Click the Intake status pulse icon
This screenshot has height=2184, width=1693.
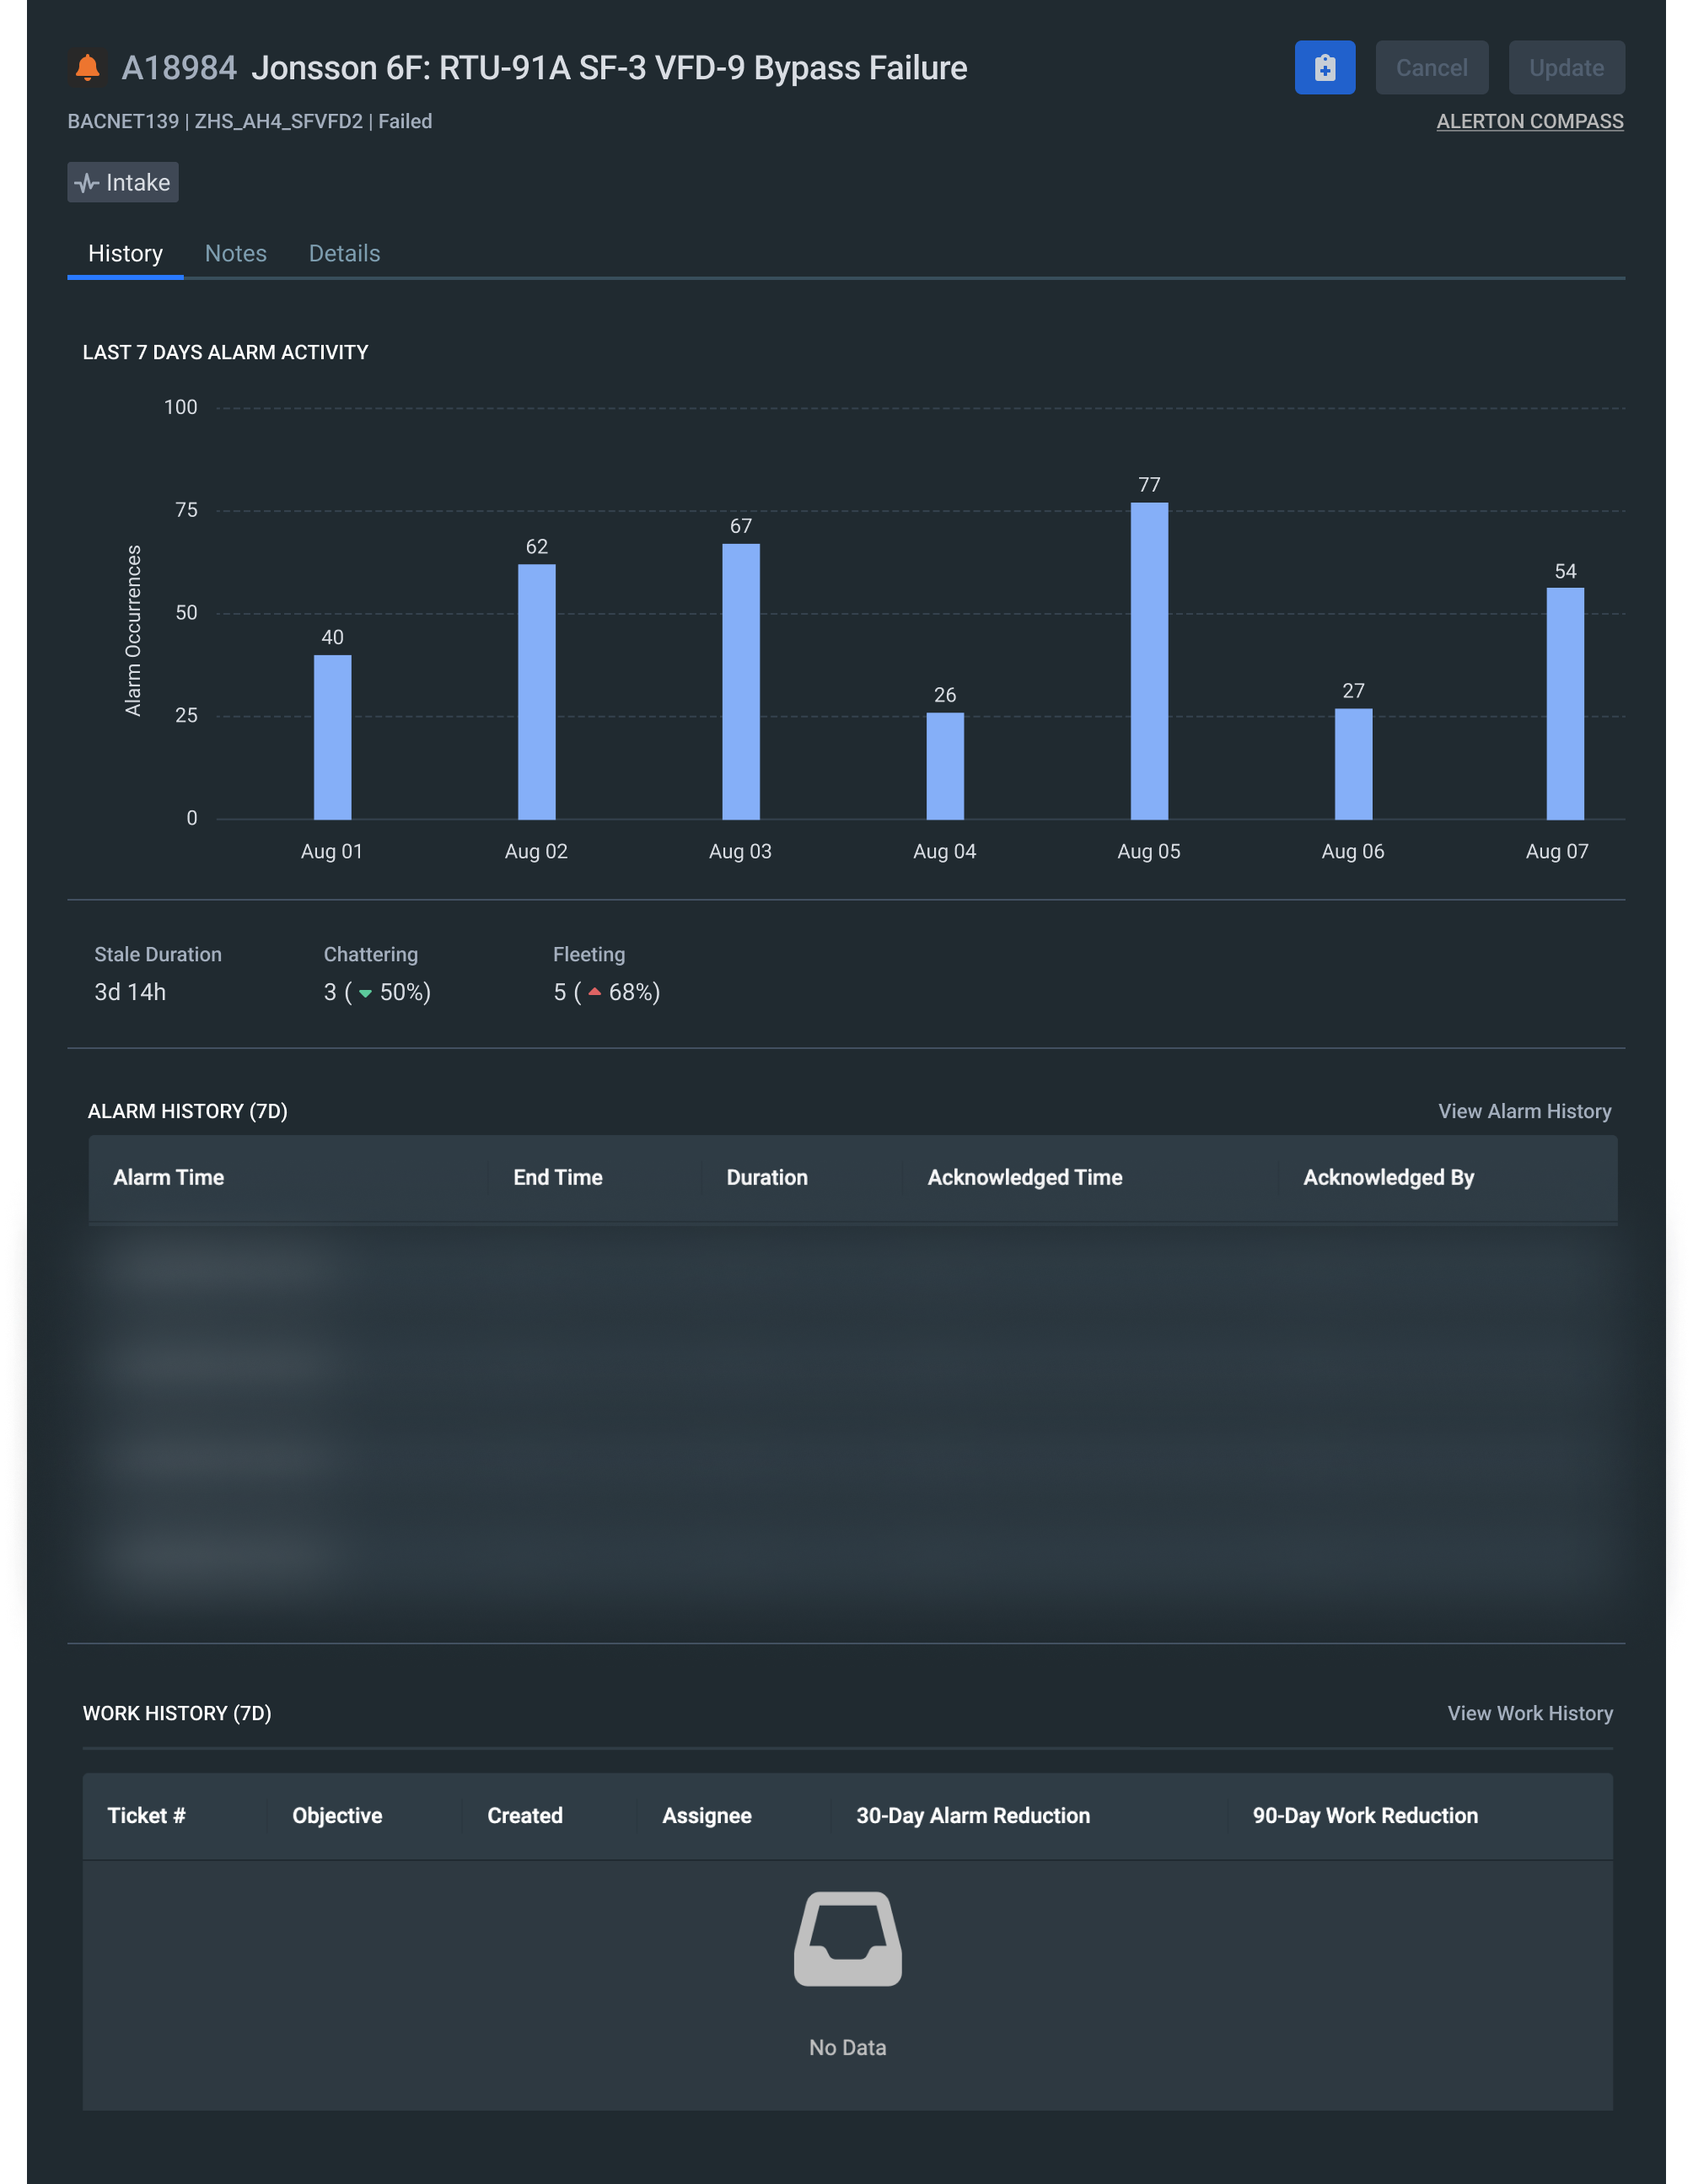pos(87,183)
